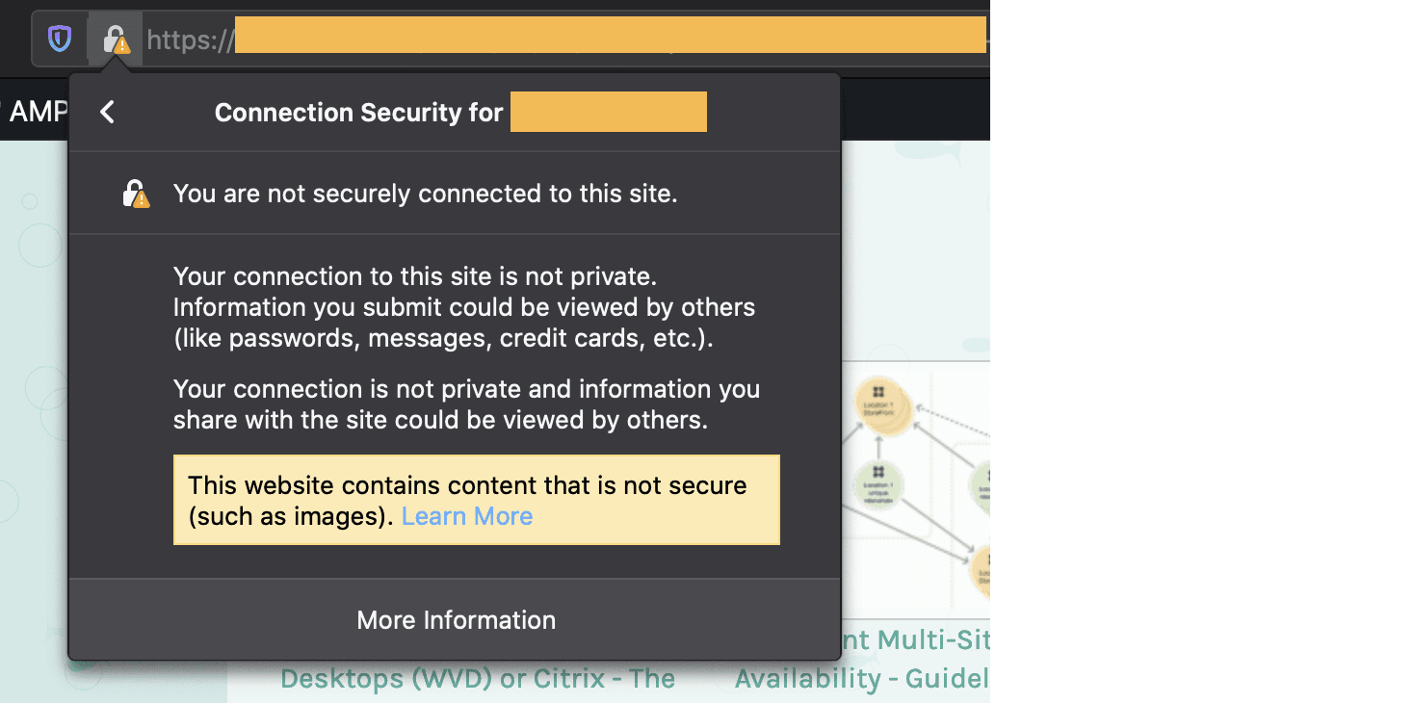Click the highlighted site name in the panel title
The image size is (1414, 703).
608,111
